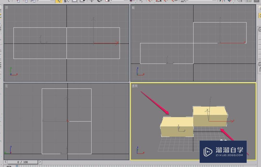This screenshot has width=261, height=167.
Task: Step to the next frame using the right arrow
Action: coord(40,162)
